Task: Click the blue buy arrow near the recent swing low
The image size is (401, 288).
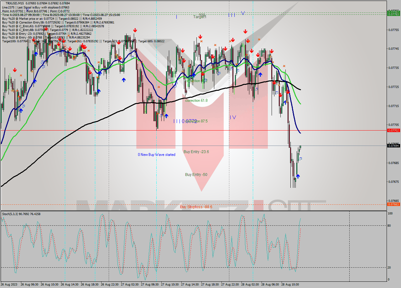Action: coord(298,176)
